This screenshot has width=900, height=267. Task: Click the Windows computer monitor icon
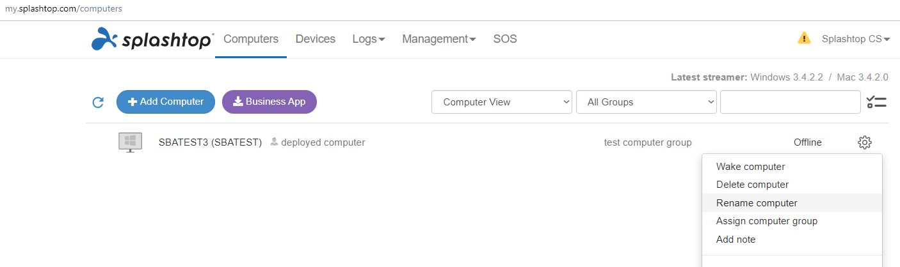(131, 142)
